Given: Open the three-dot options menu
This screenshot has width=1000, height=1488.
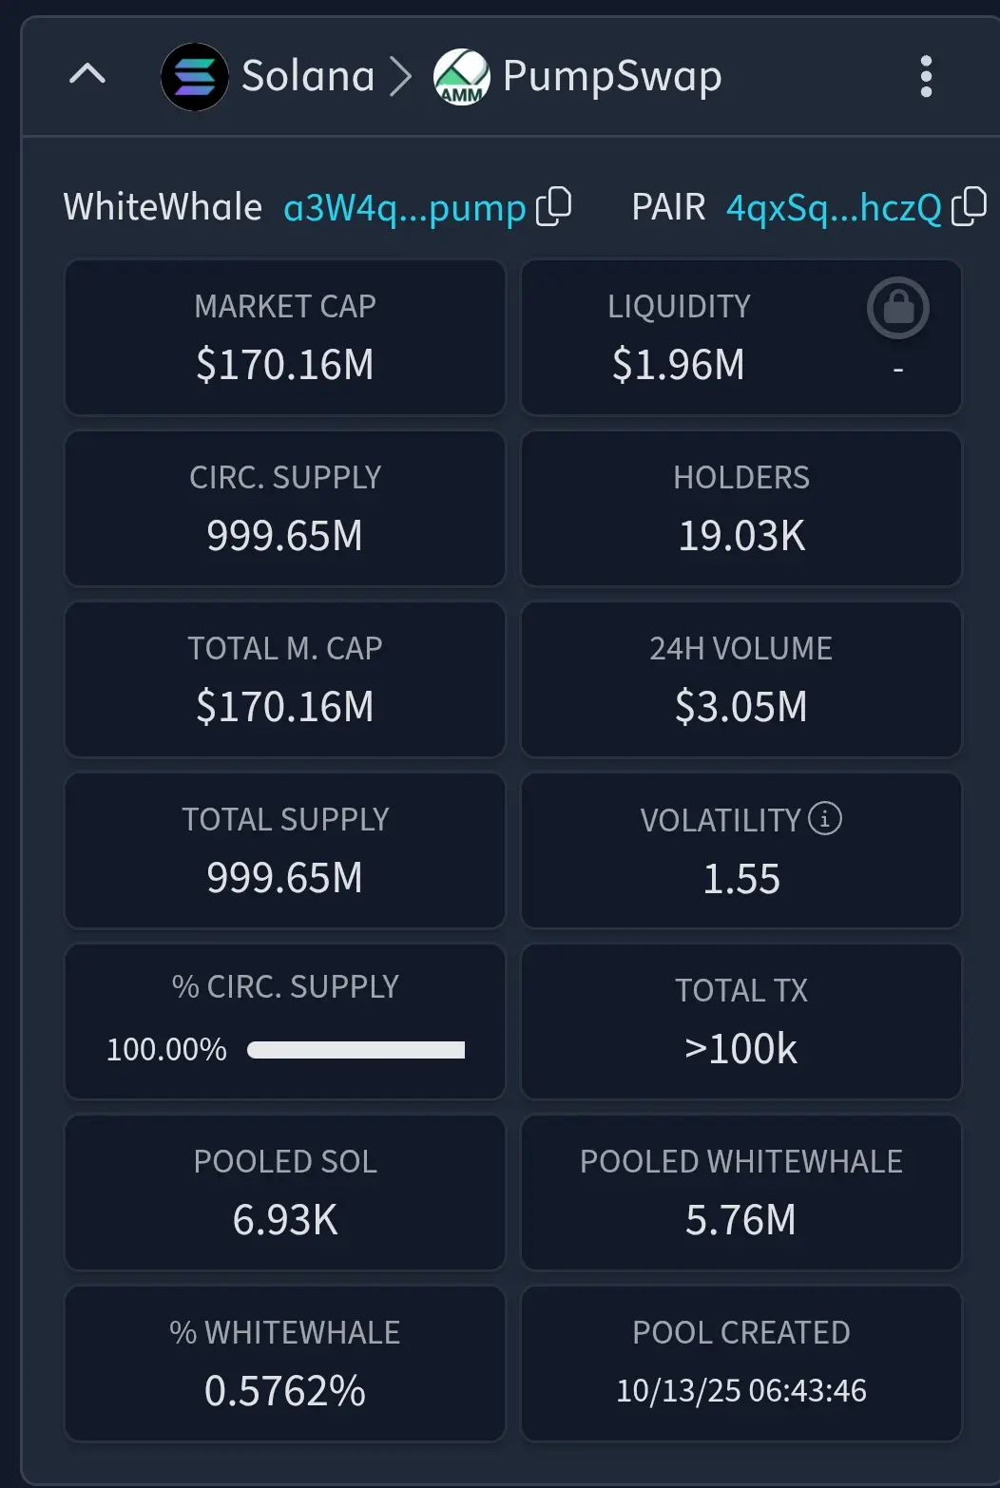Looking at the screenshot, I should [926, 76].
